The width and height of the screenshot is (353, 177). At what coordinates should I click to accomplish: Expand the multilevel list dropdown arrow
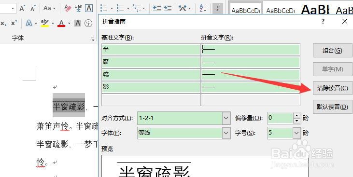tap(144, 9)
